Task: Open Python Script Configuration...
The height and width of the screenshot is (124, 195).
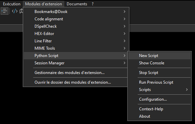Action: coord(159,99)
